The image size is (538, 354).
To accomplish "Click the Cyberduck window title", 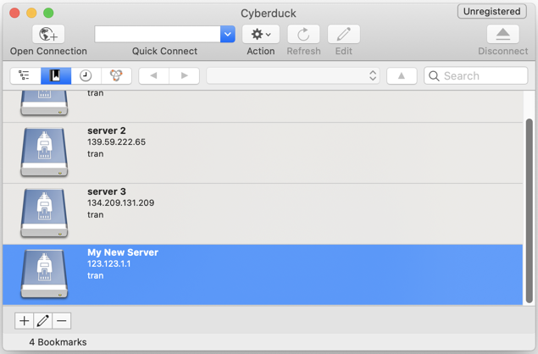I will click(269, 14).
